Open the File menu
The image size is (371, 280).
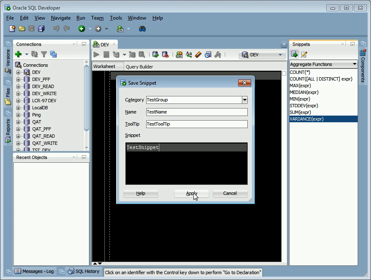tap(10, 18)
